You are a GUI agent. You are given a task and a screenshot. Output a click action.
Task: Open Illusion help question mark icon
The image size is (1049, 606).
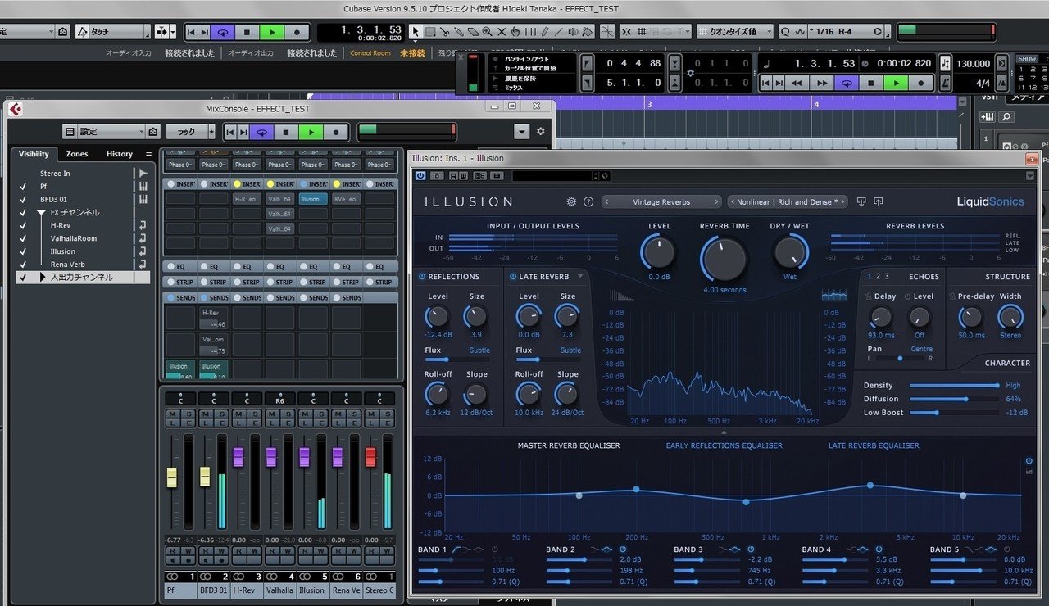click(588, 201)
